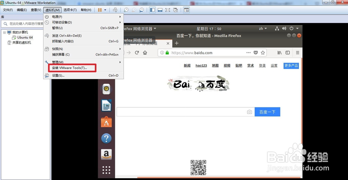This screenshot has width=348, height=180.
Task: Toggle the thumbnail bar toolbar icon
Action: (160, 10)
